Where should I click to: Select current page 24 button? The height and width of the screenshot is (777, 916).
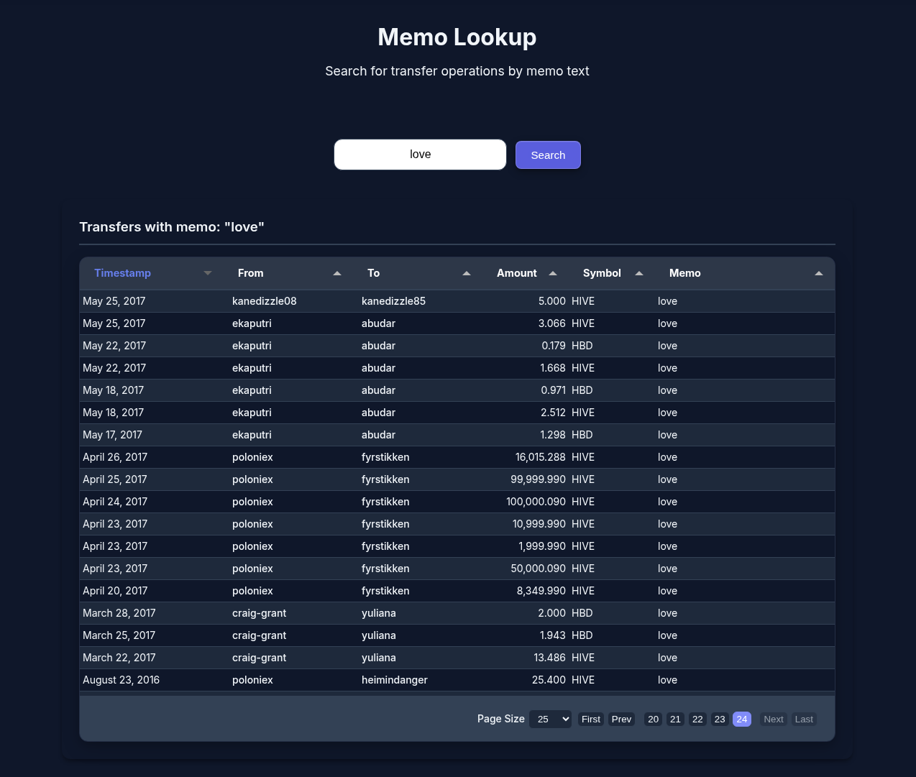pyautogui.click(x=742, y=719)
